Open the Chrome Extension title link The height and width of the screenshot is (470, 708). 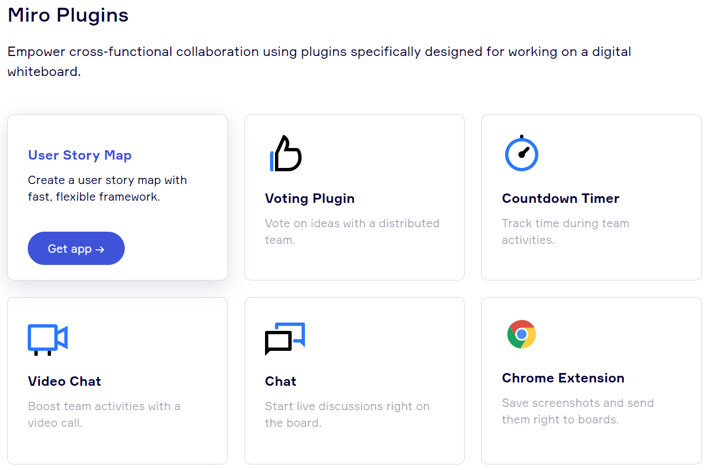point(563,378)
